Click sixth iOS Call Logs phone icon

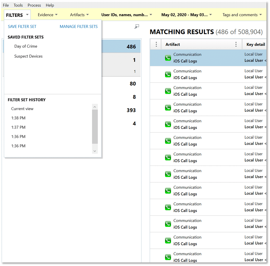[x=168, y=141]
